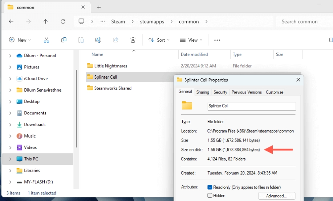Expand the chevron after common in the address bar

tap(206, 21)
